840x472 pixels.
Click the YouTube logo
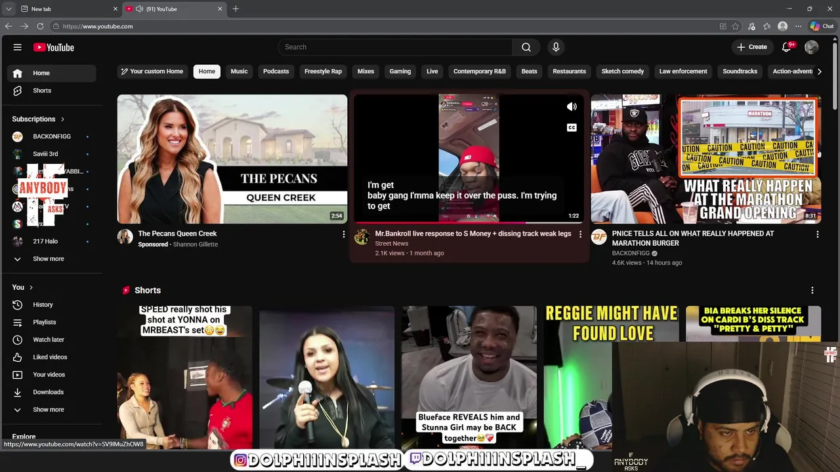coord(54,47)
